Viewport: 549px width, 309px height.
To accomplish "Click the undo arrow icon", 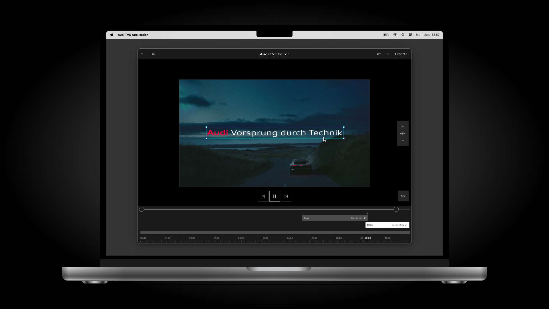I will click(379, 54).
